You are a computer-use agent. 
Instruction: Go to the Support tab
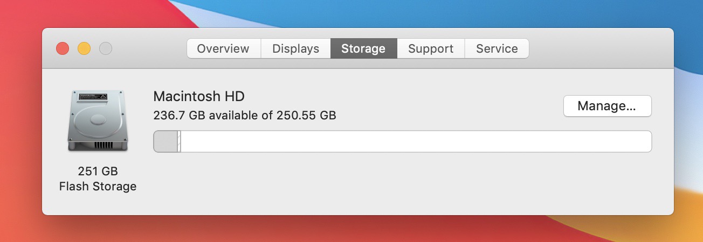pos(431,48)
